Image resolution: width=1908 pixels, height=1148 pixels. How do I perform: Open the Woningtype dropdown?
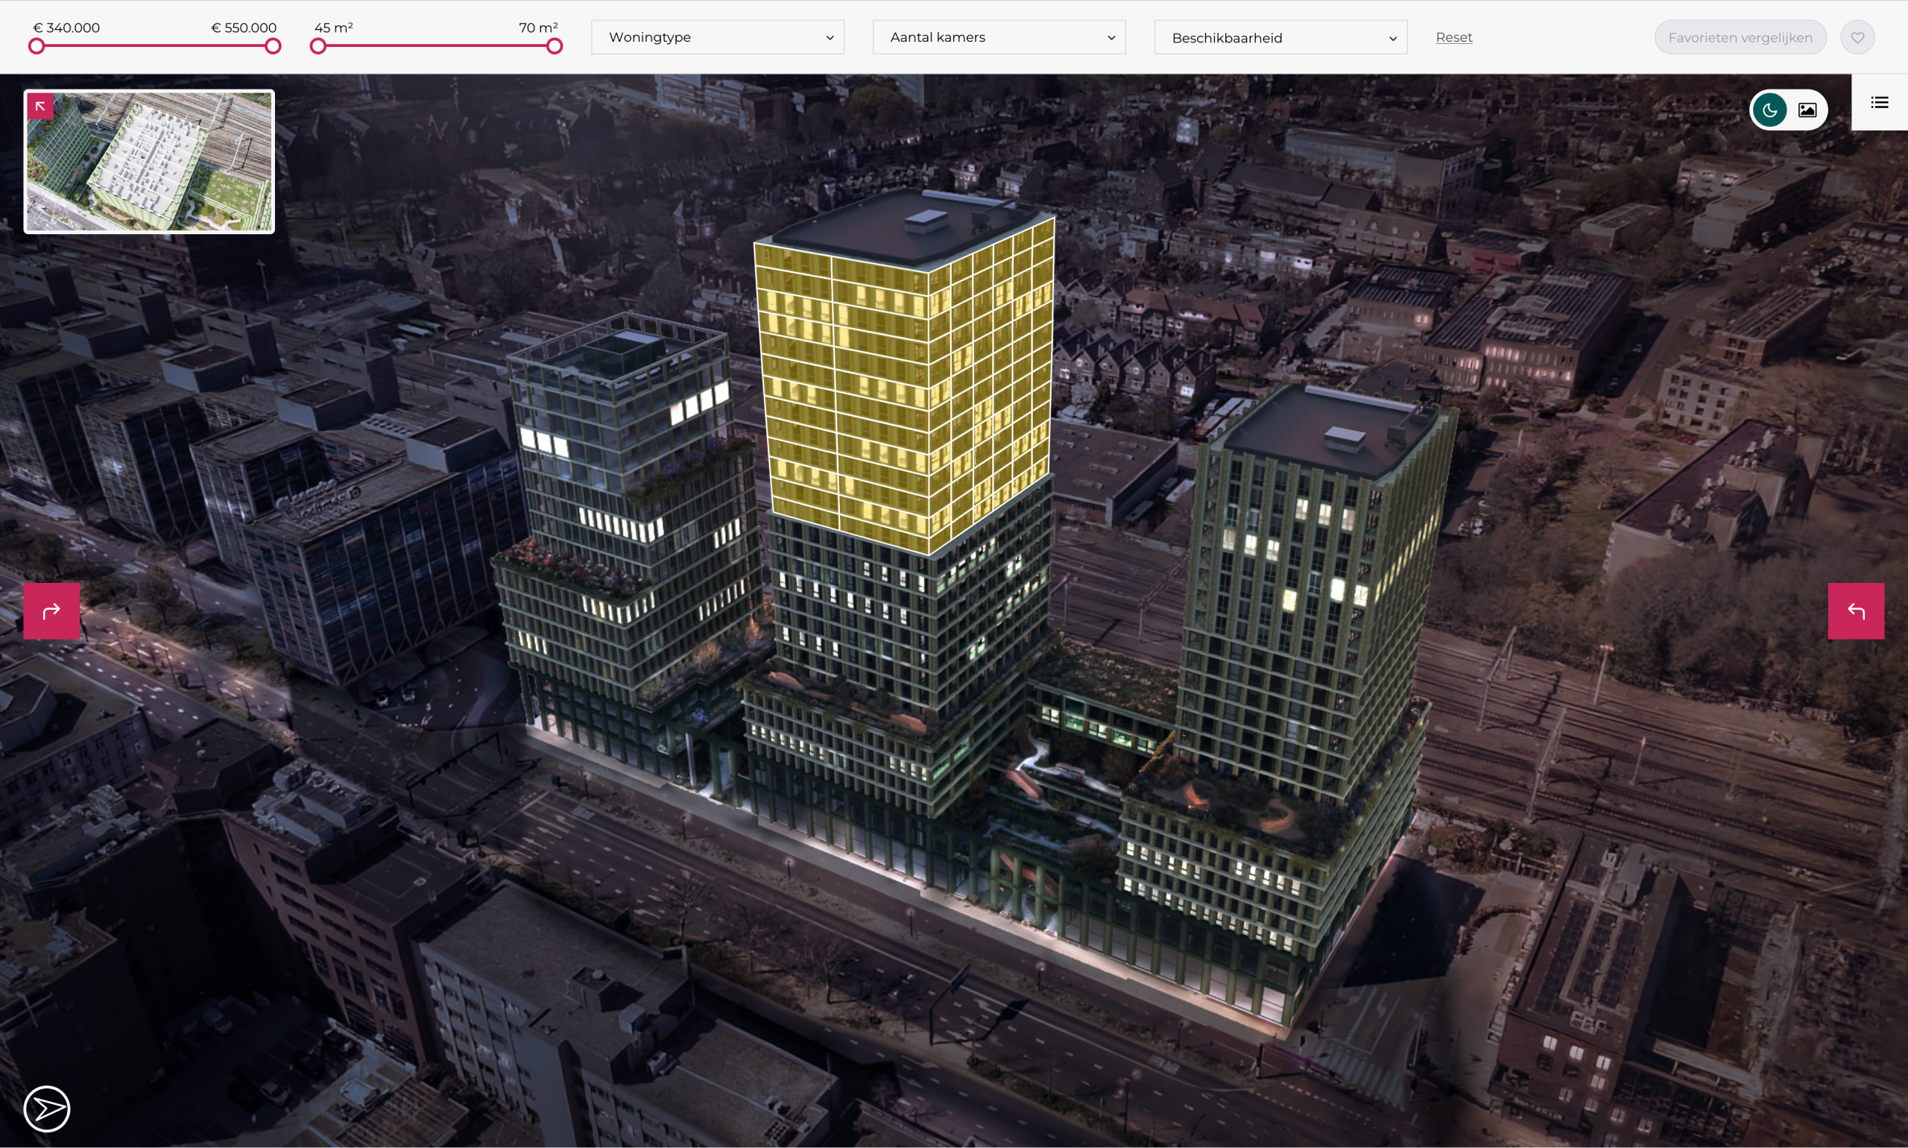717,37
